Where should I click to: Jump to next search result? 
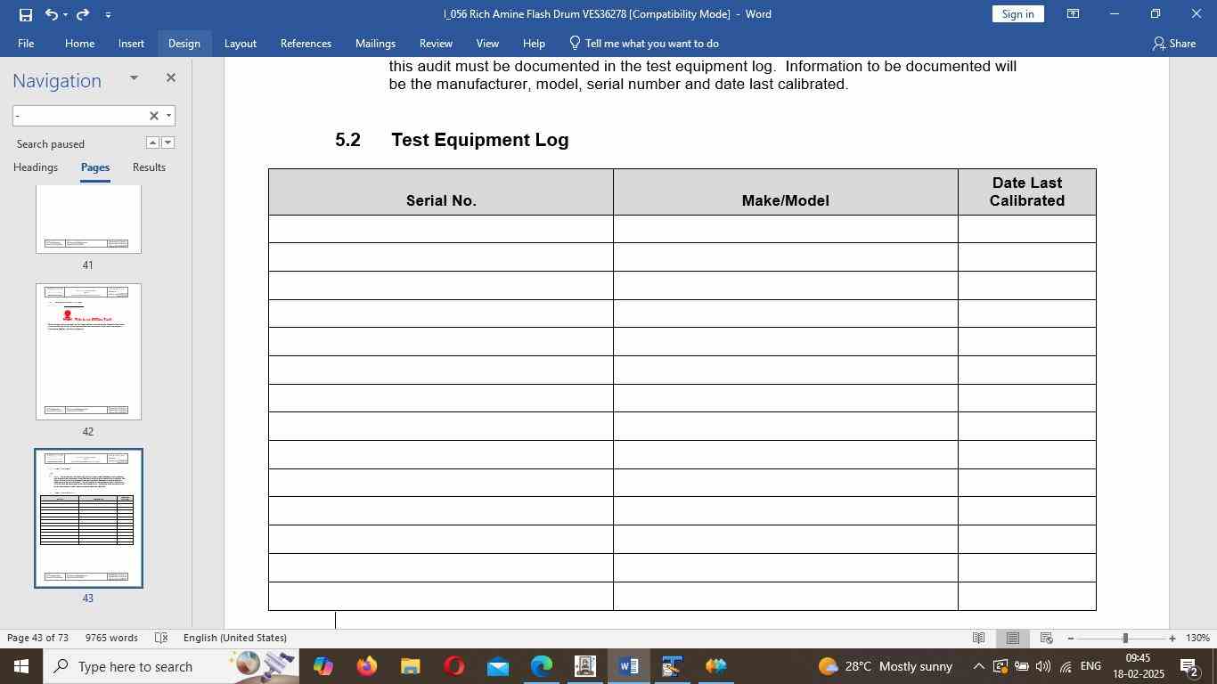click(167, 142)
